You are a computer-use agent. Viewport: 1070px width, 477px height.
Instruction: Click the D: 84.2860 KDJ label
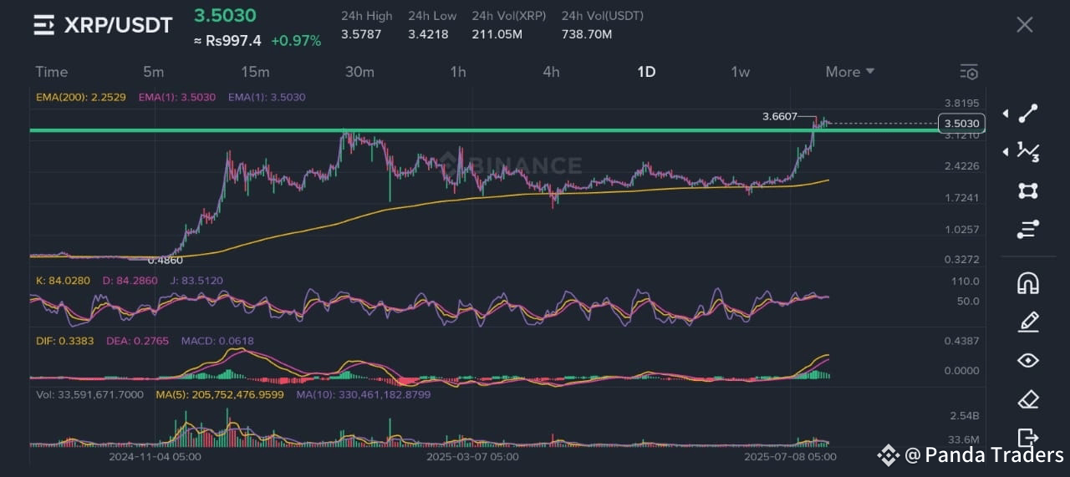130,281
